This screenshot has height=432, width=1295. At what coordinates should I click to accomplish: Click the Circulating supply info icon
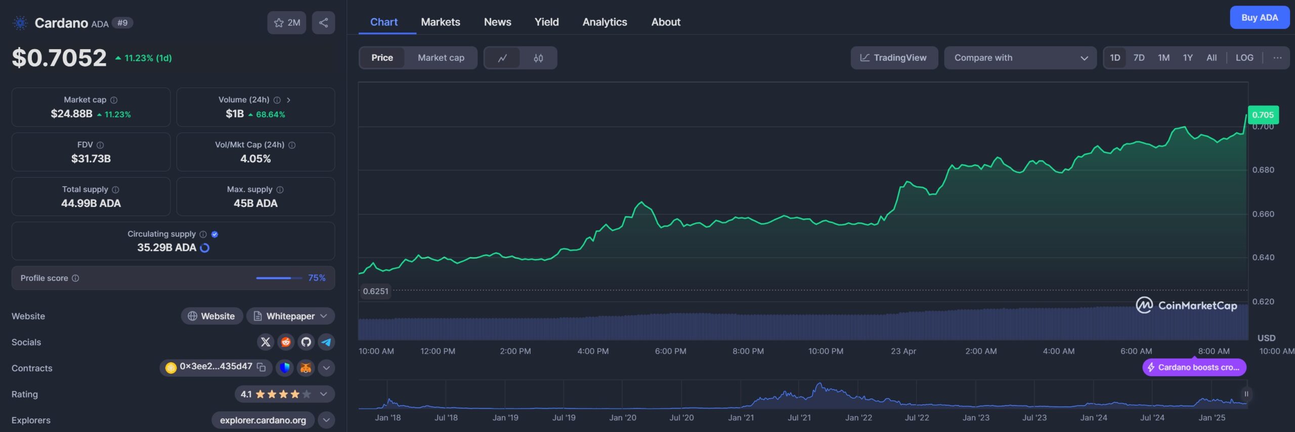click(203, 234)
